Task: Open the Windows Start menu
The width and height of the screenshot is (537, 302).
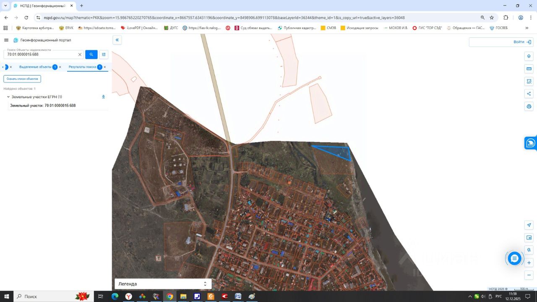Action: tap(6, 297)
